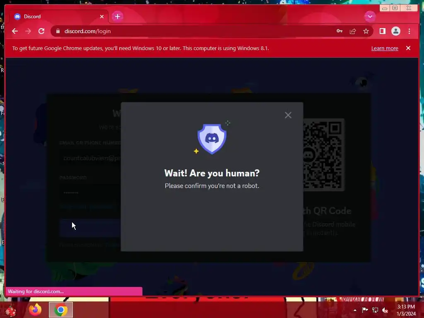Viewport: 424px width, 318px height.
Task: Open Chrome three-dot menu
Action: tap(409, 31)
